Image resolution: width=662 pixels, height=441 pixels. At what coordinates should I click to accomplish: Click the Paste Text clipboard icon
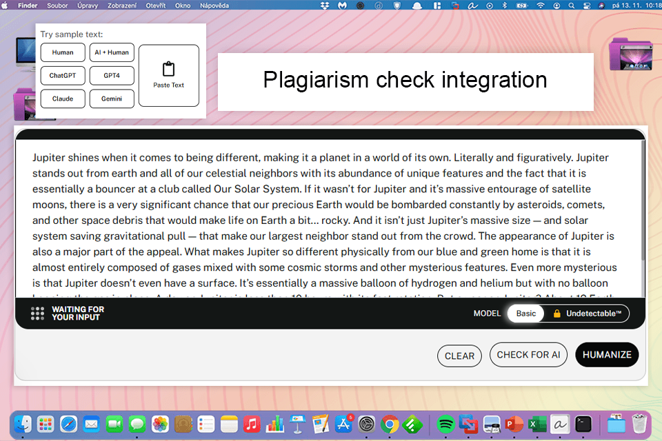tap(168, 69)
